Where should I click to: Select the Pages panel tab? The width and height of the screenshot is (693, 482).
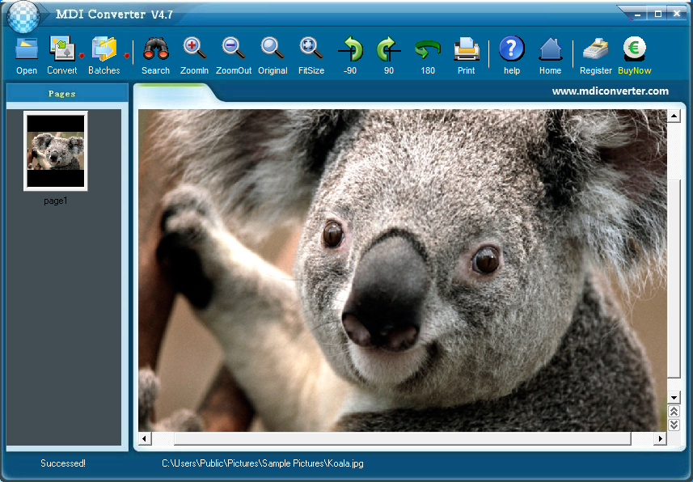pyautogui.click(x=62, y=94)
